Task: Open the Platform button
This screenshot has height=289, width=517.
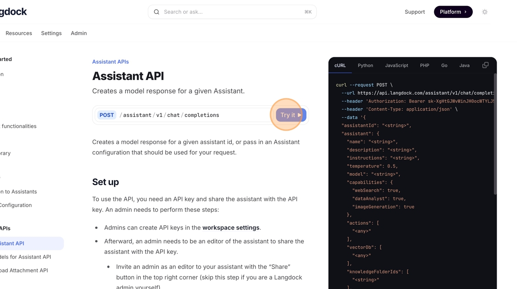Action: [453, 12]
